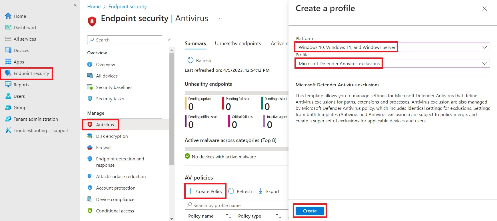
Task: Click the Troubleshooting + support wrench icon
Action: pyautogui.click(x=8, y=130)
